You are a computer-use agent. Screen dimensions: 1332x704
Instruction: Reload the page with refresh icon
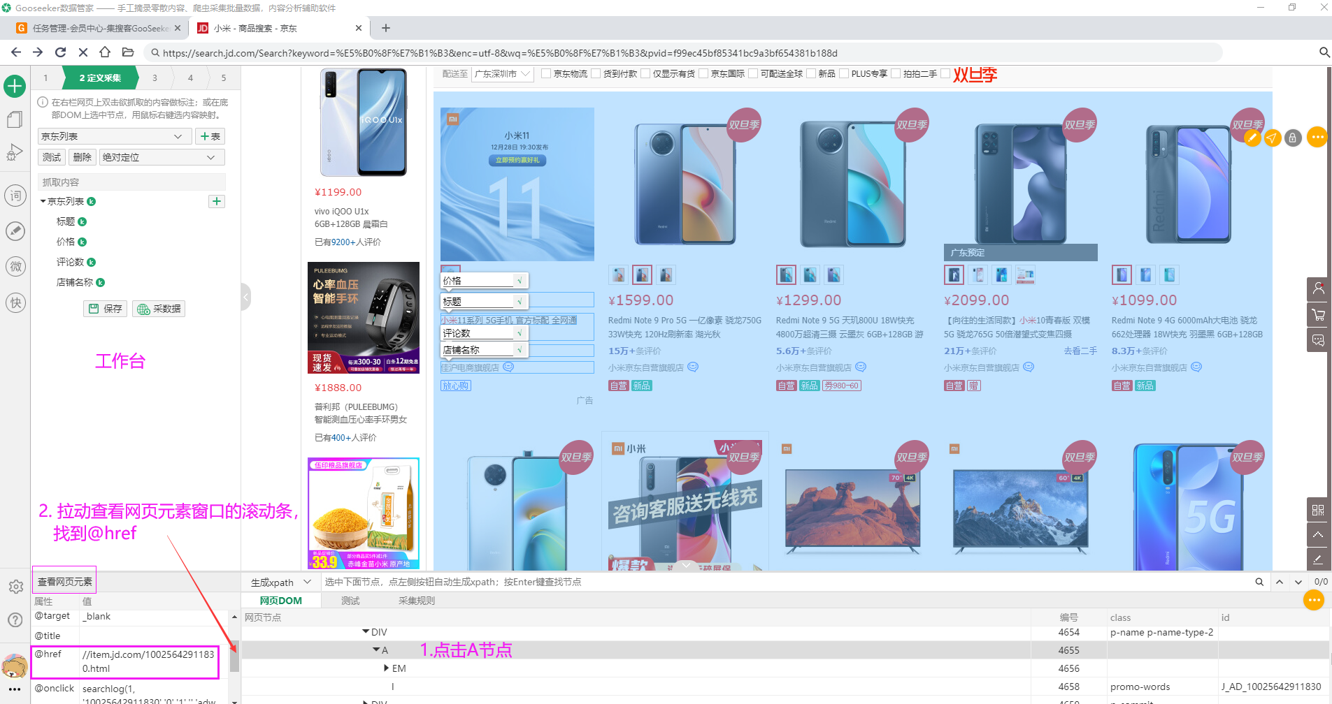click(60, 52)
